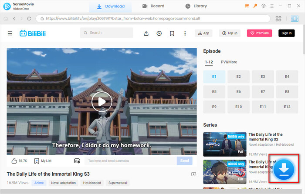
Task: Select episode E4
Action: pos(287,77)
